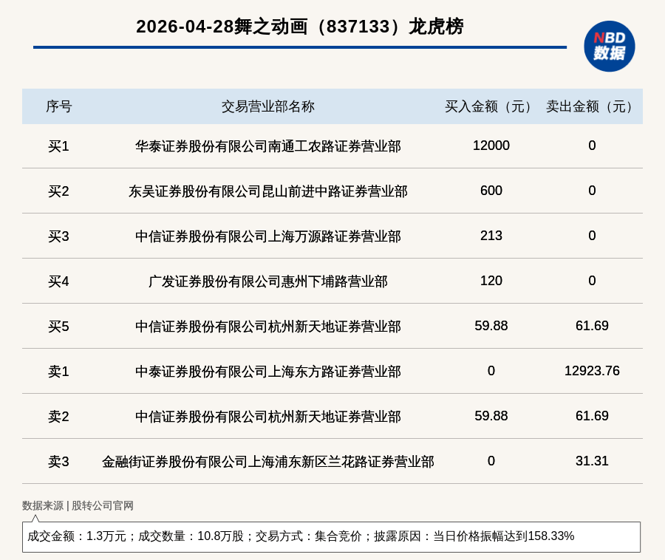Click 59.88 in the 买5 row
This screenshot has height=560, width=665.
491,326
